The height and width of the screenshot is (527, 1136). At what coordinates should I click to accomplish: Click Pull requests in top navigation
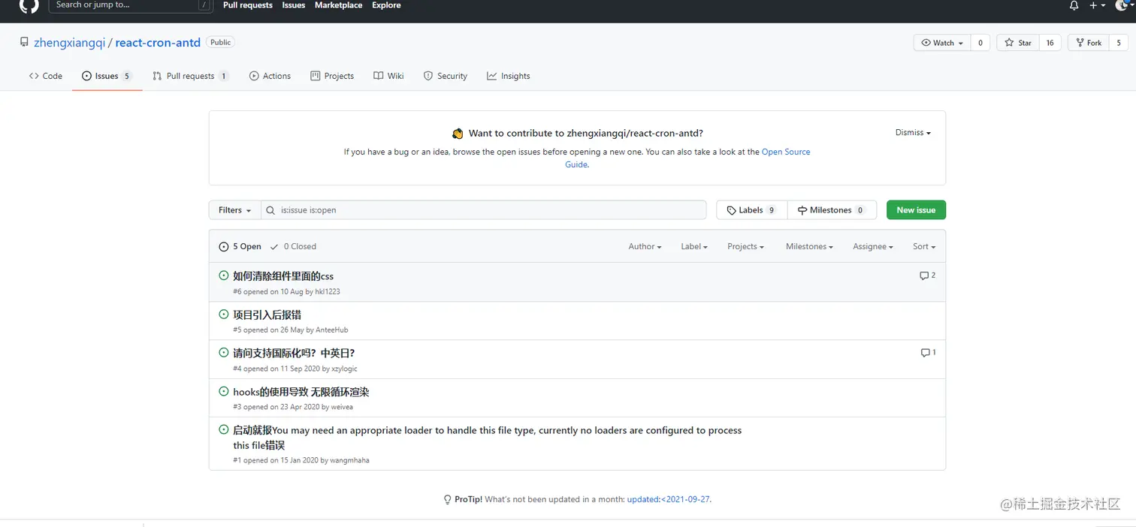[248, 5]
